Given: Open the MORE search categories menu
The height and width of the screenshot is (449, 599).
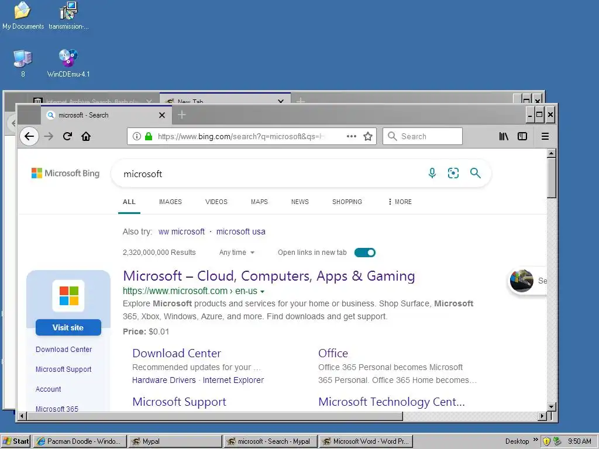Looking at the screenshot, I should 400,202.
